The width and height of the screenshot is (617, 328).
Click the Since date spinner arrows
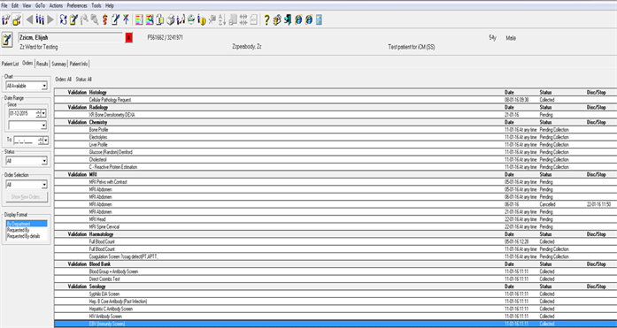(x=38, y=113)
